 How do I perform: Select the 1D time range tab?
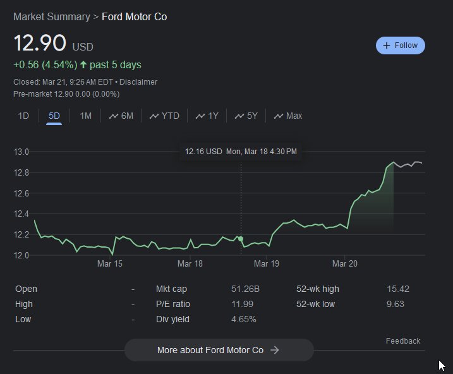click(x=23, y=116)
